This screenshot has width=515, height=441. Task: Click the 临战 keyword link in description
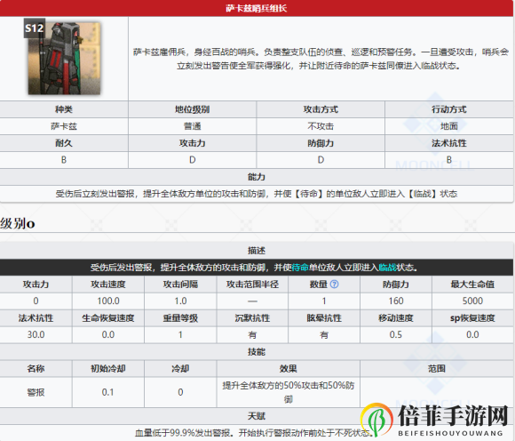[387, 268]
